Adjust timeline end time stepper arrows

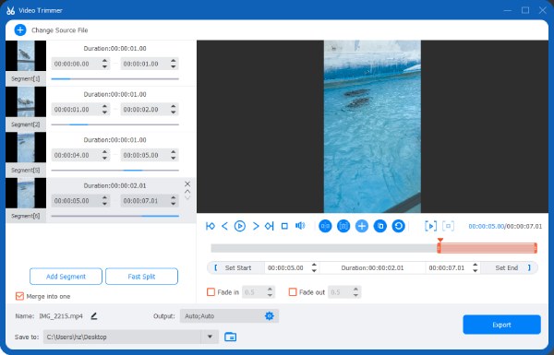[x=476, y=267]
